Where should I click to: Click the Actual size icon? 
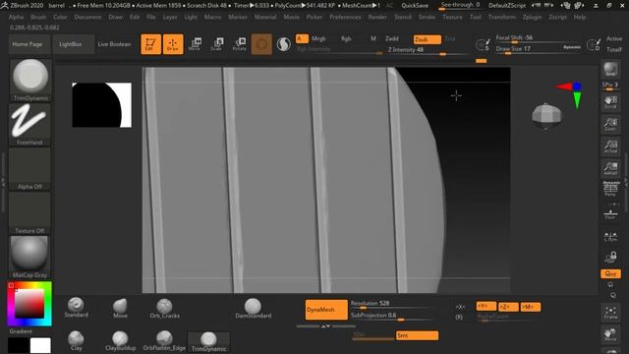point(611,147)
